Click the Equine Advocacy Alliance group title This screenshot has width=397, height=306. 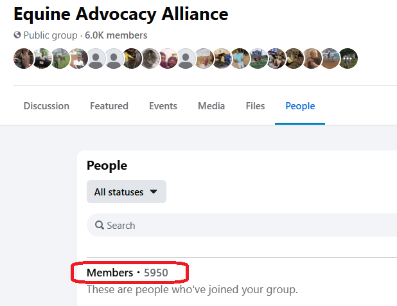[x=121, y=14]
